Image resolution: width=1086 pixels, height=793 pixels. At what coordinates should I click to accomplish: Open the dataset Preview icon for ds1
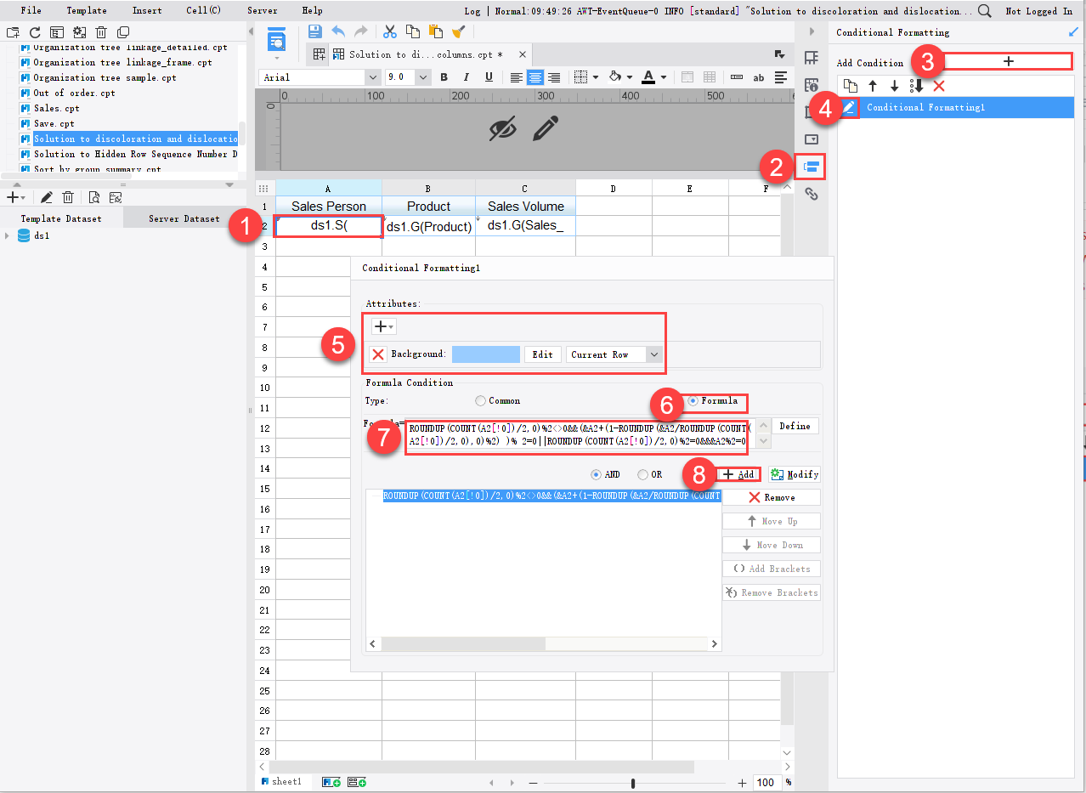(93, 195)
